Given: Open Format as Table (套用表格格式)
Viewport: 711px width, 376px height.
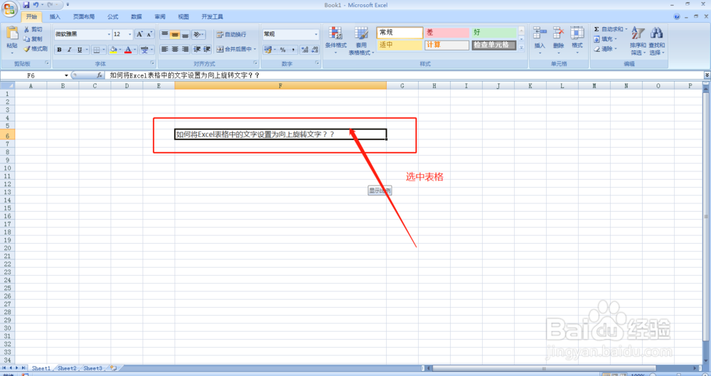Looking at the screenshot, I should 361,41.
